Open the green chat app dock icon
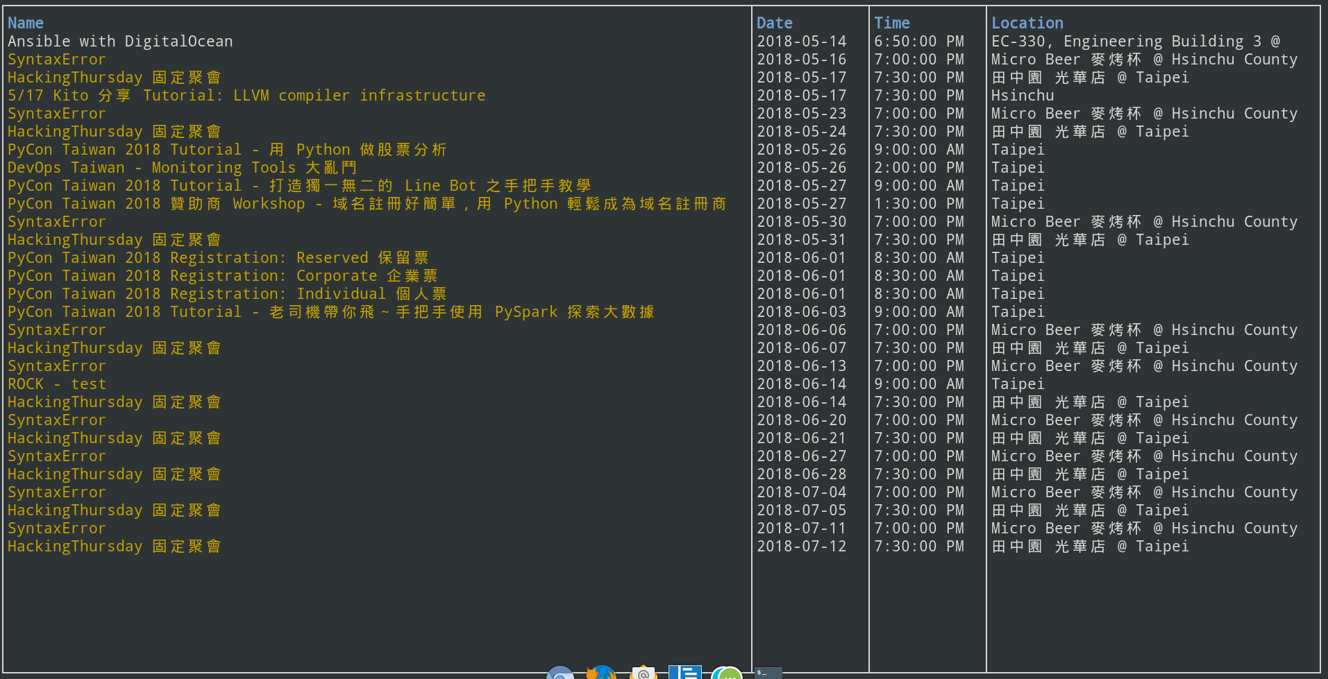The height and width of the screenshot is (679, 1328). (x=727, y=673)
